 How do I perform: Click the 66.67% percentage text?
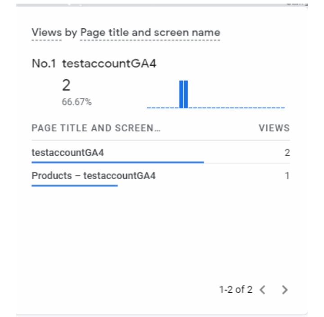point(76,102)
